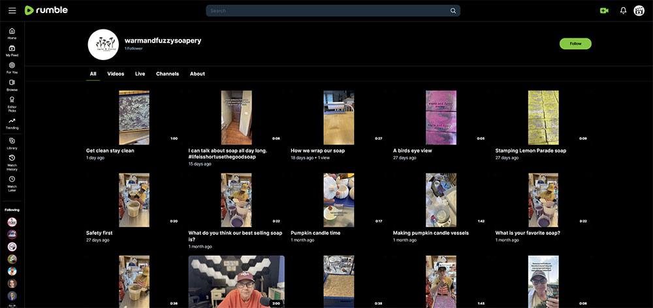653x308 pixels.
Task: Select the All tab
Action: tap(93, 74)
